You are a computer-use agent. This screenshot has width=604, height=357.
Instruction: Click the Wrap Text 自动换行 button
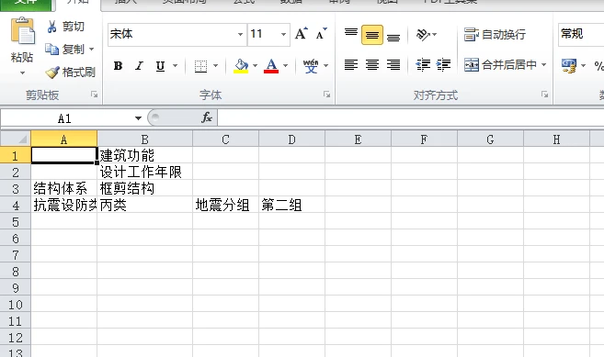495,35
